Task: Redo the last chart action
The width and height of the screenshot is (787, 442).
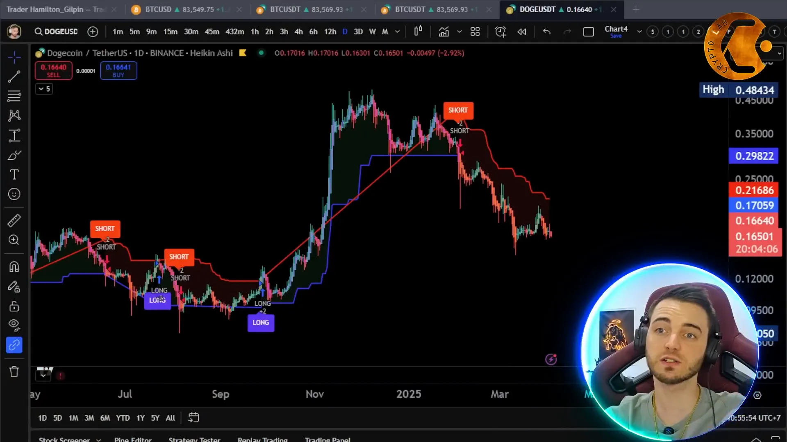Action: coord(567,32)
